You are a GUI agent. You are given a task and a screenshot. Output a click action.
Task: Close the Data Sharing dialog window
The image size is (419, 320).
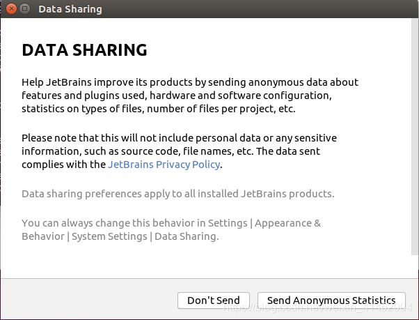click(11, 9)
